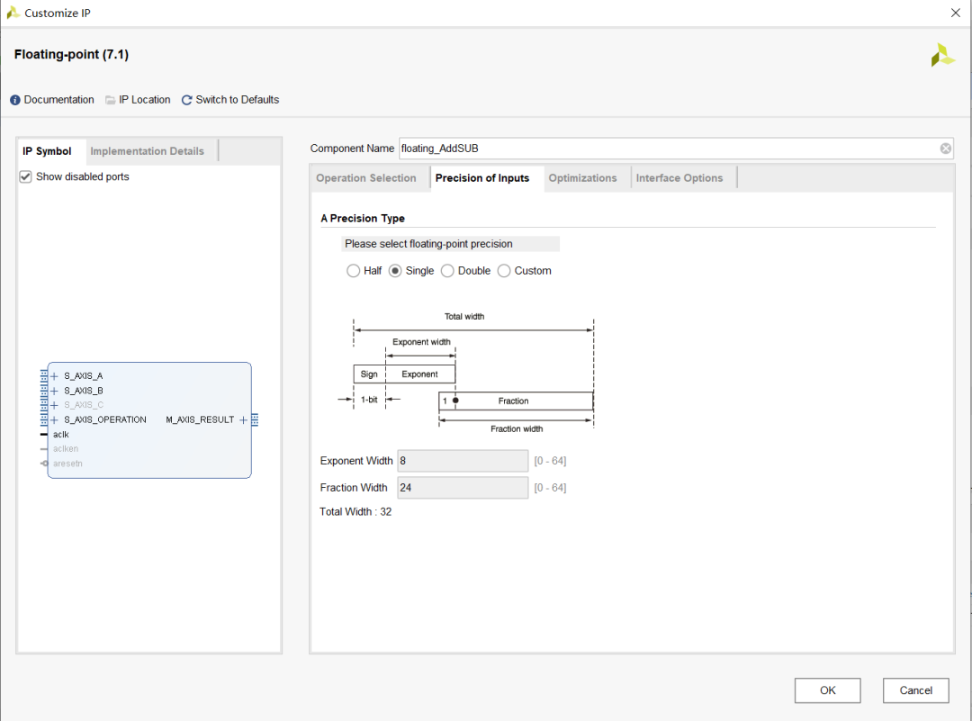972x721 pixels.
Task: Expand the S_AXIS_A port plus icon
Action: coord(55,376)
